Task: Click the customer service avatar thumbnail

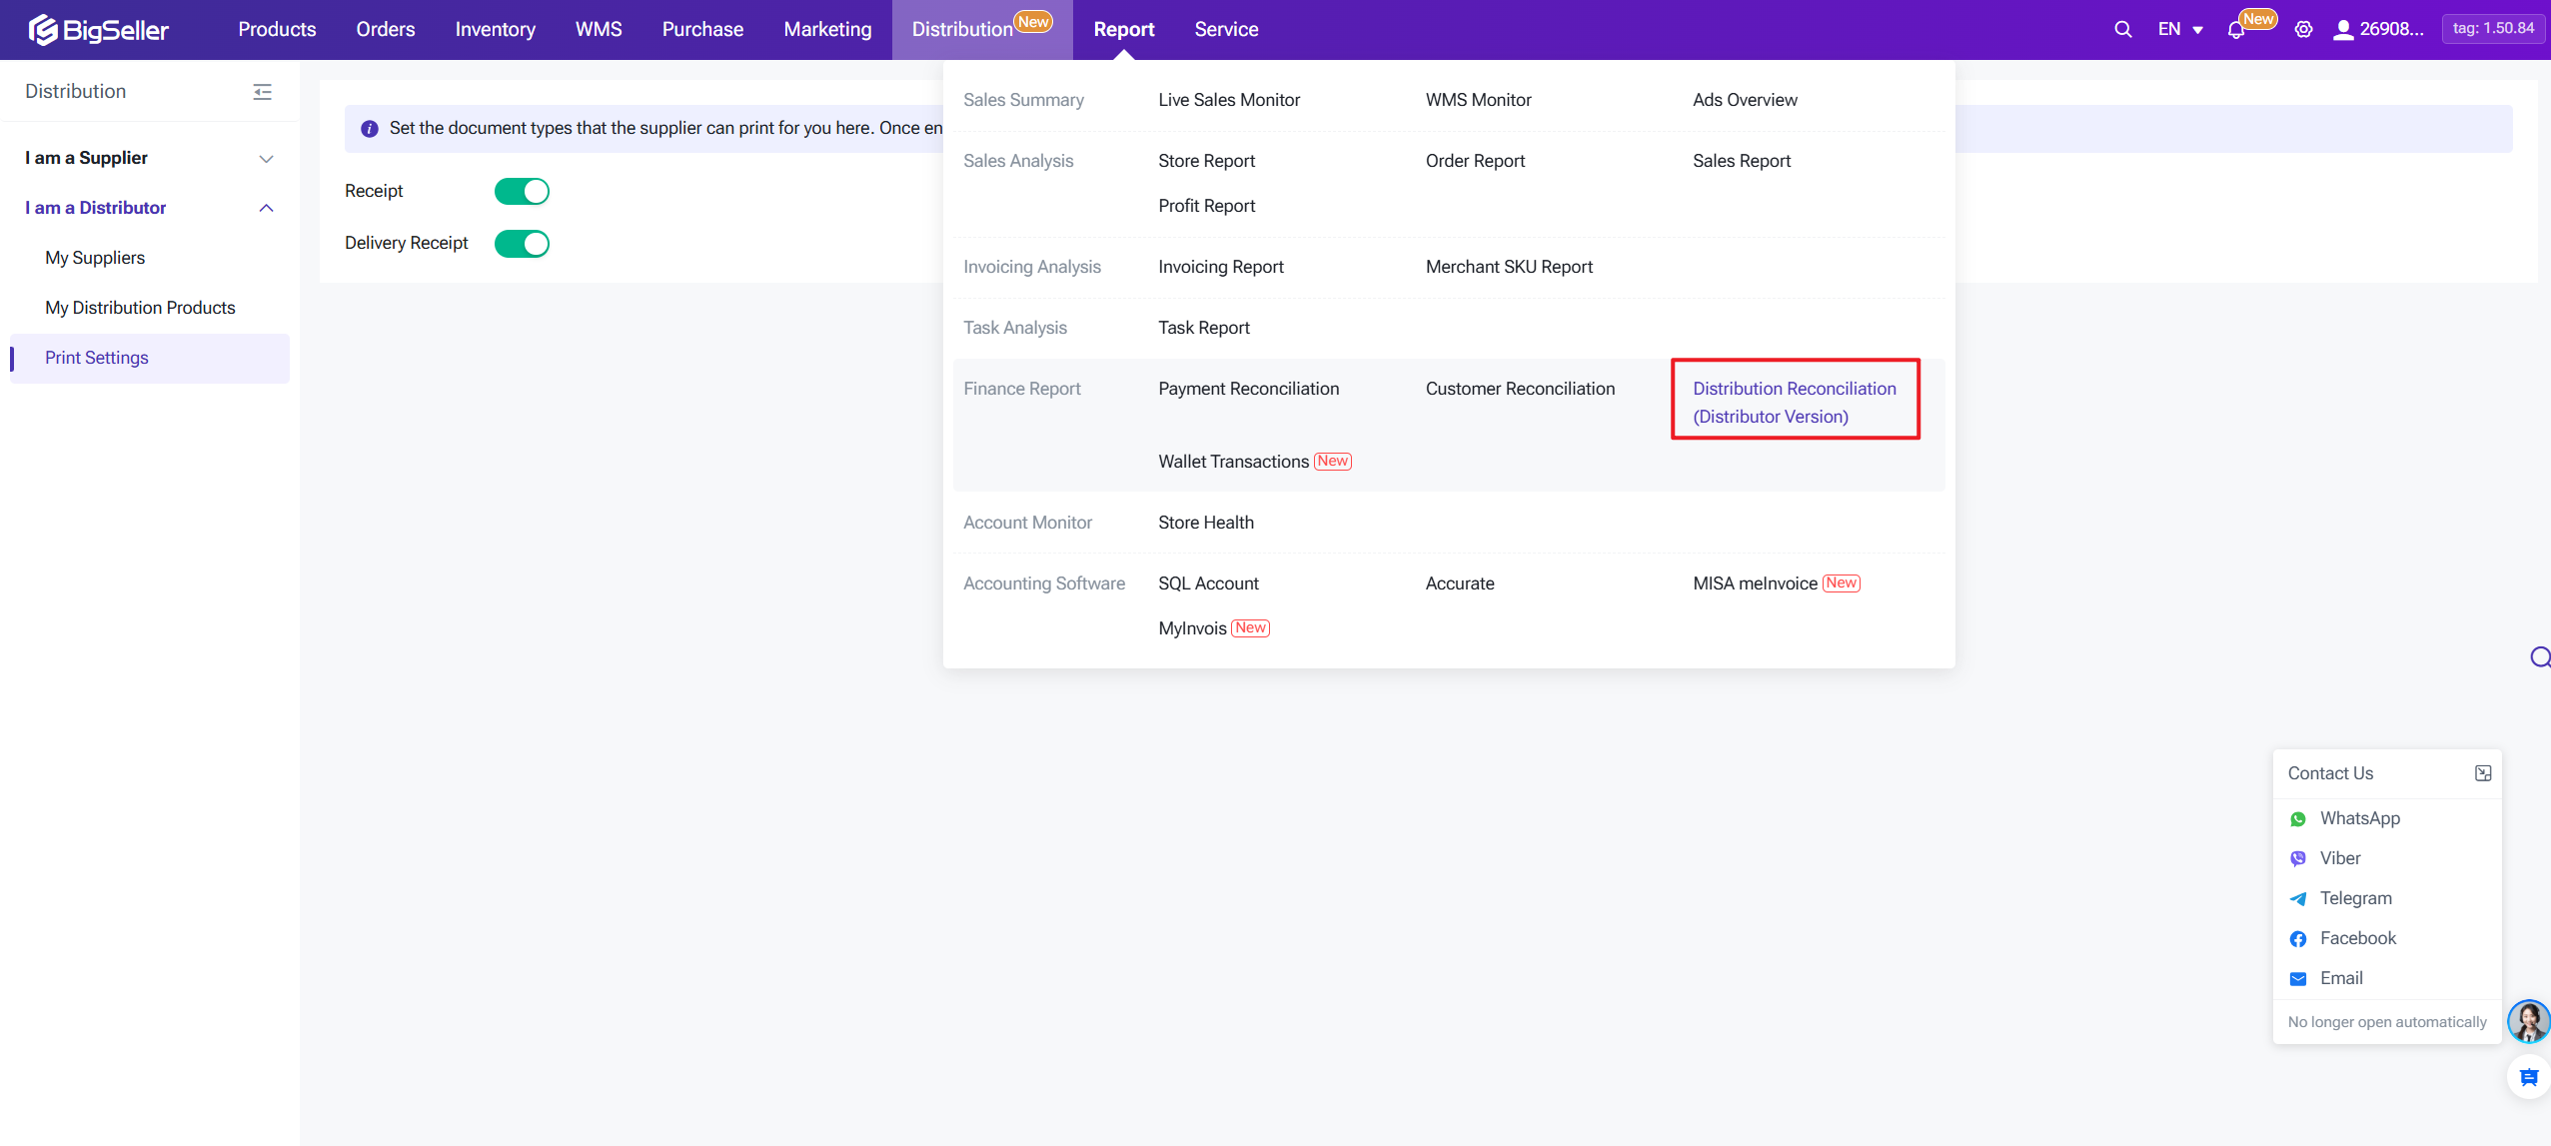Action: coord(2528,1021)
